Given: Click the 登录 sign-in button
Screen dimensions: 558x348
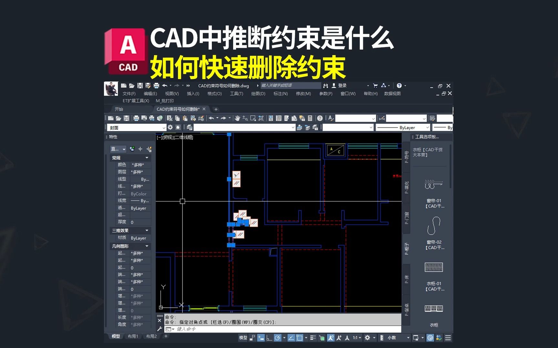Looking at the screenshot, I should click(342, 86).
